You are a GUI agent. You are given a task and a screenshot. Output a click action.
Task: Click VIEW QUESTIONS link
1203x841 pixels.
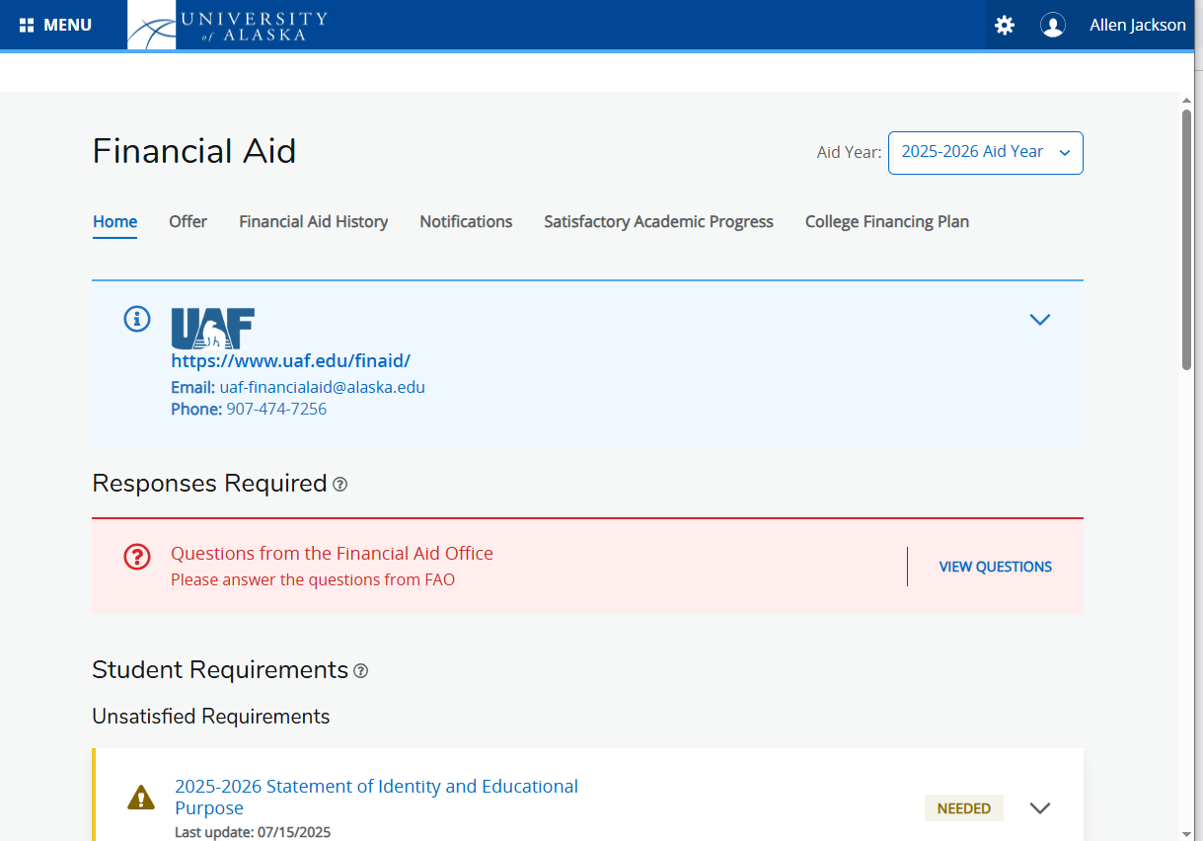996,567
